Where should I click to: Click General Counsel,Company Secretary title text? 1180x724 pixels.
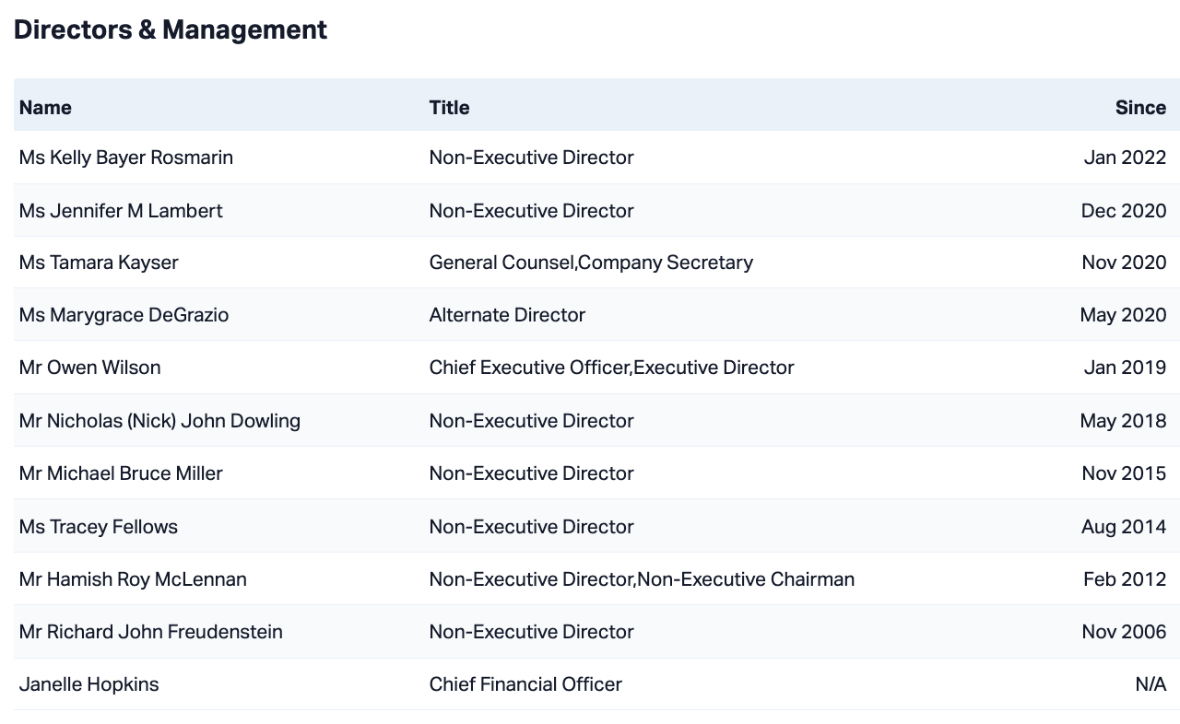[591, 263]
